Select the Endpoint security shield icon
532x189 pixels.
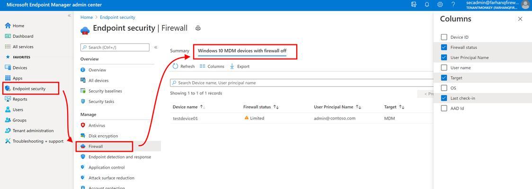click(8, 89)
